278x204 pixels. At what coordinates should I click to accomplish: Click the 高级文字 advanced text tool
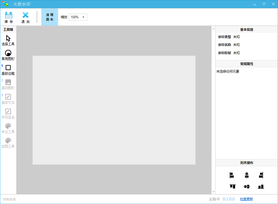coord(8,99)
